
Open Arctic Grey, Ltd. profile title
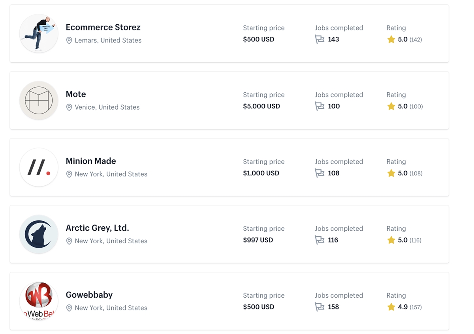coord(97,228)
